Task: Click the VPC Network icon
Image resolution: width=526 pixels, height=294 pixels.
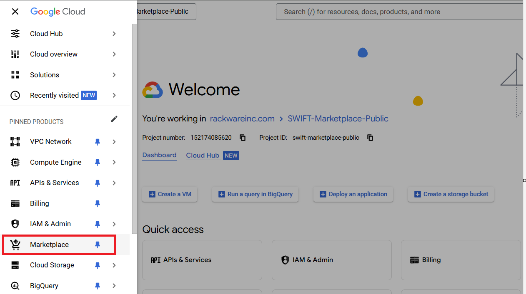Action: (15, 141)
